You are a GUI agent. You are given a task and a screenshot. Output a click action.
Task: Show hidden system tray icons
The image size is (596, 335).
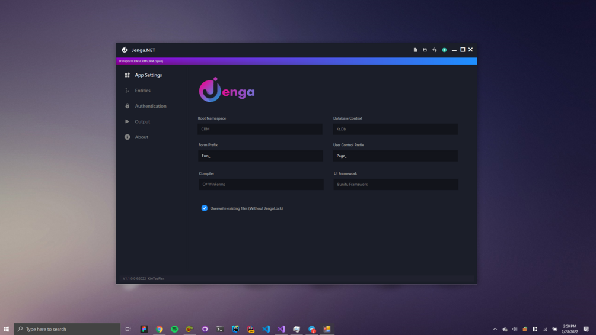[x=495, y=329]
